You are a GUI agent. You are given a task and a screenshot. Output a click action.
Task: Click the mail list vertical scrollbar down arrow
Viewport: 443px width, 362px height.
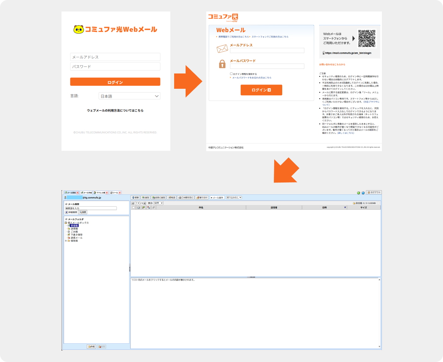pos(379,347)
